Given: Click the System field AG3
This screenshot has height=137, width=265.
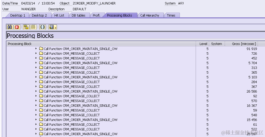Looking at the screenshot, I should pyautogui.click(x=181, y=3).
